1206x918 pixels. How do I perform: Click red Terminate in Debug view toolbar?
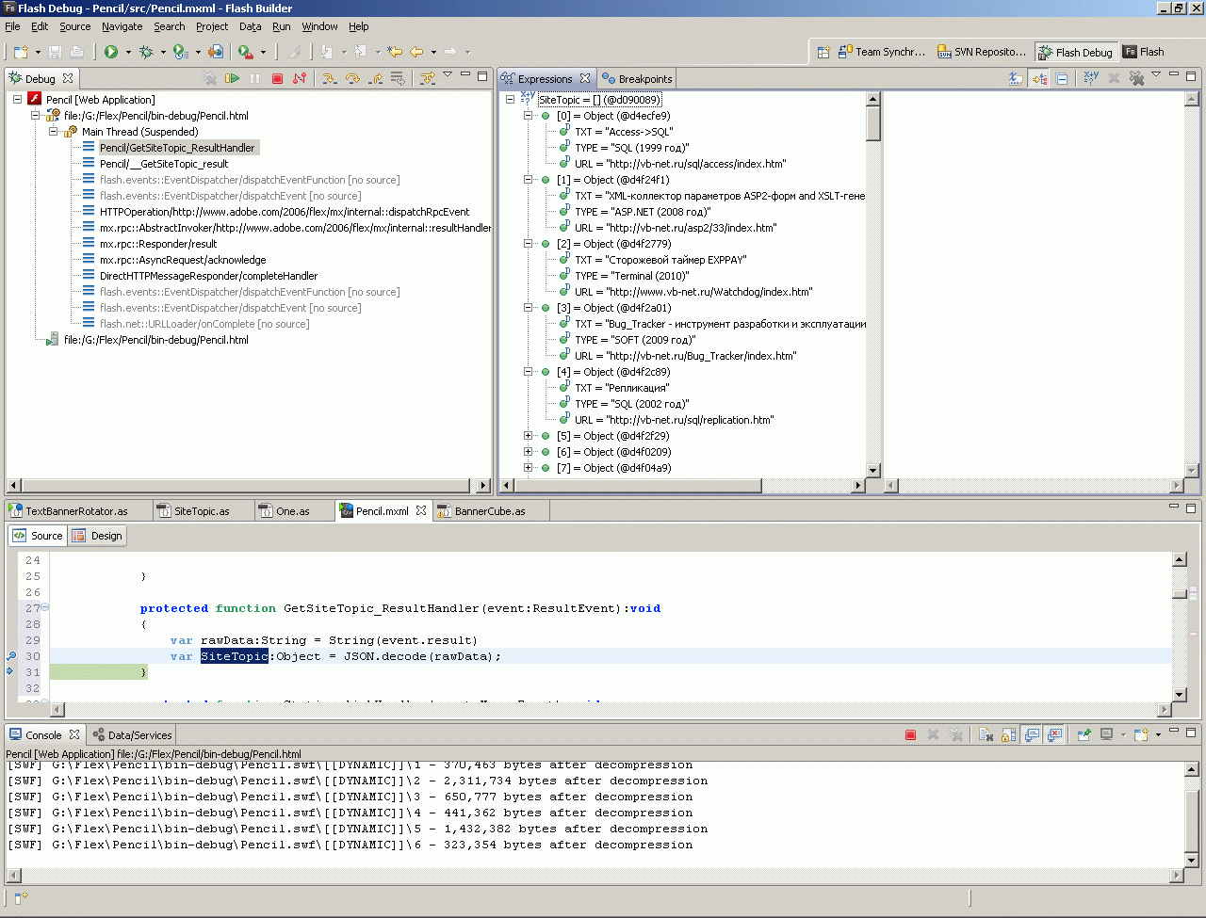tap(277, 78)
